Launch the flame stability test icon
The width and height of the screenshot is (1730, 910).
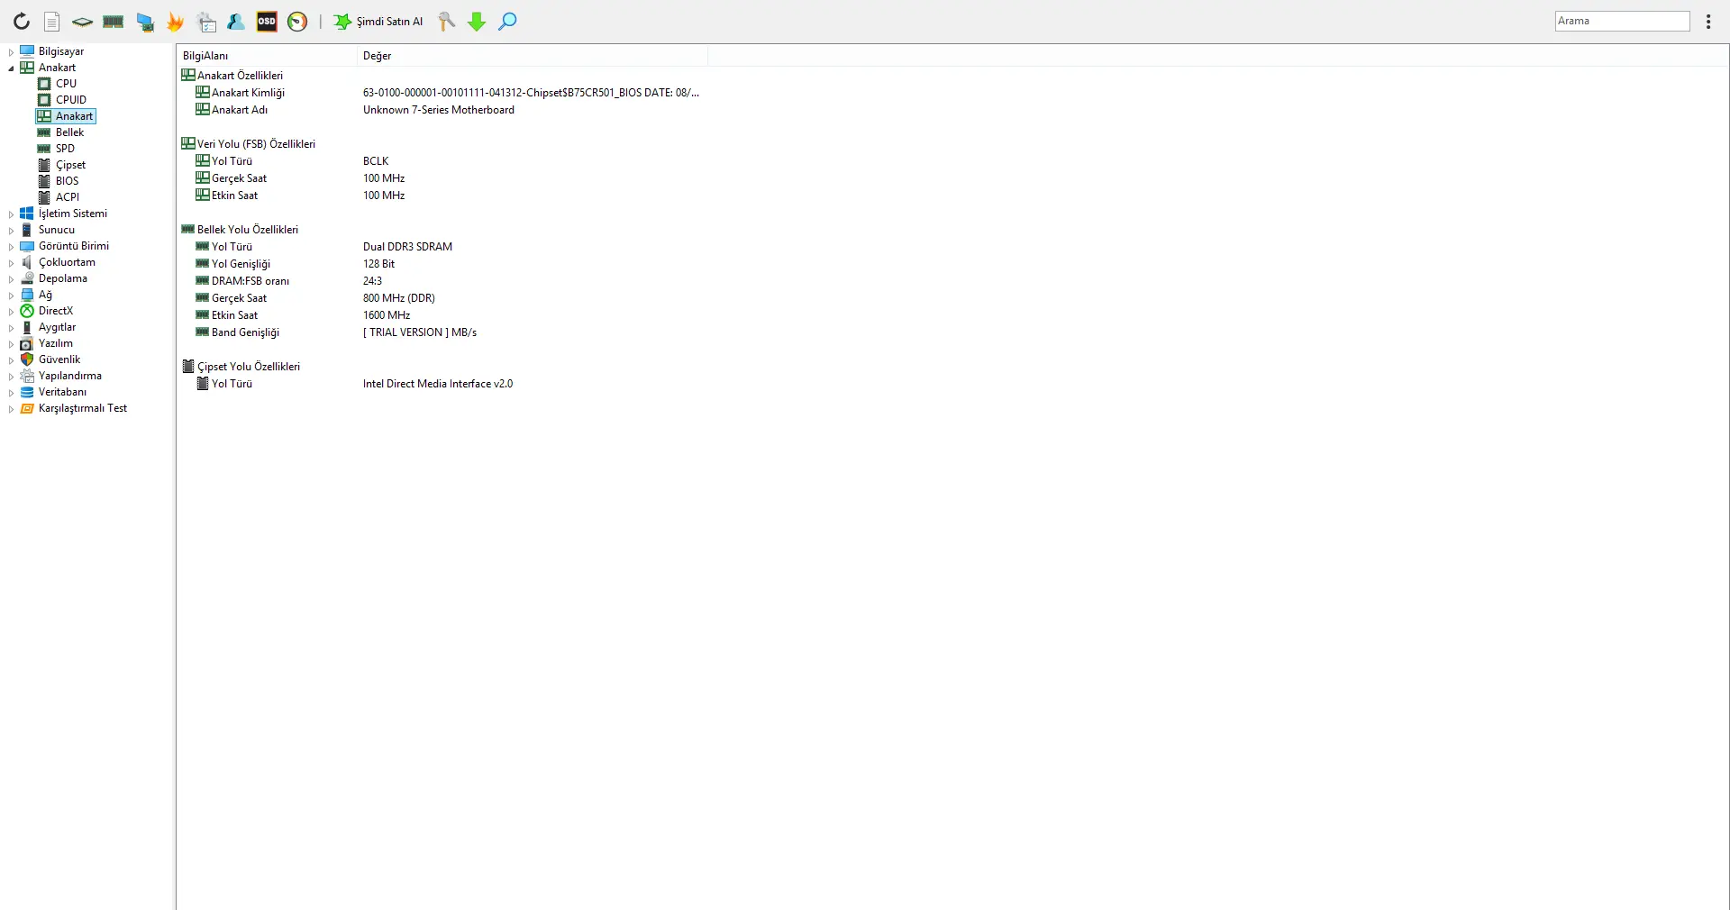(176, 22)
